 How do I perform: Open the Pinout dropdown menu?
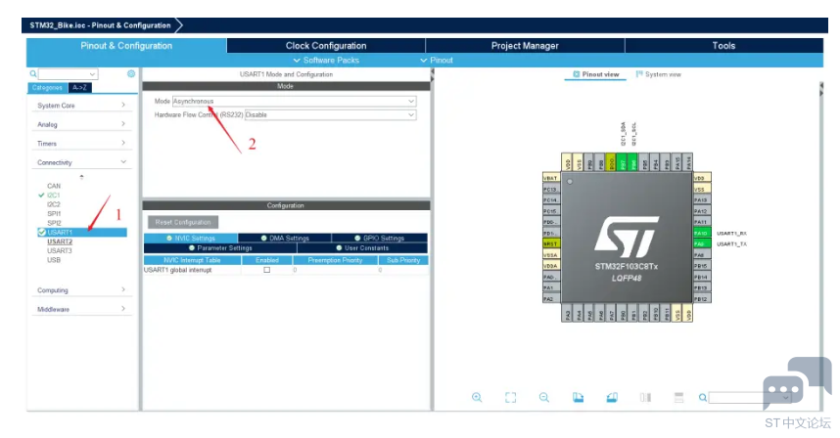click(x=437, y=61)
